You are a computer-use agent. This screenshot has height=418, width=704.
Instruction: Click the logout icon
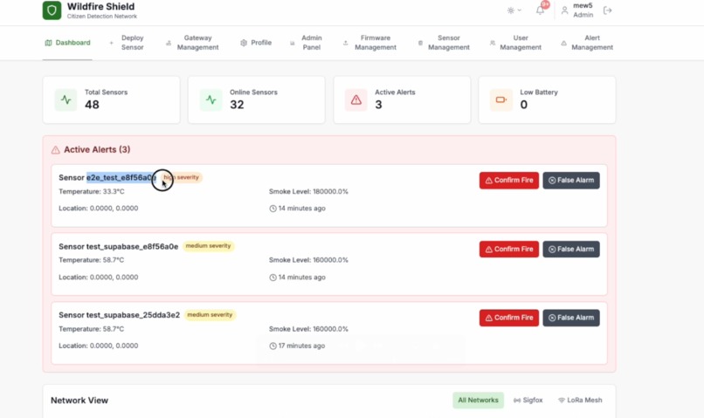(x=607, y=10)
